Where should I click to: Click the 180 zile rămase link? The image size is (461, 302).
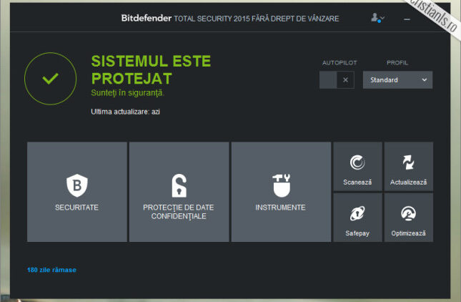point(51,270)
